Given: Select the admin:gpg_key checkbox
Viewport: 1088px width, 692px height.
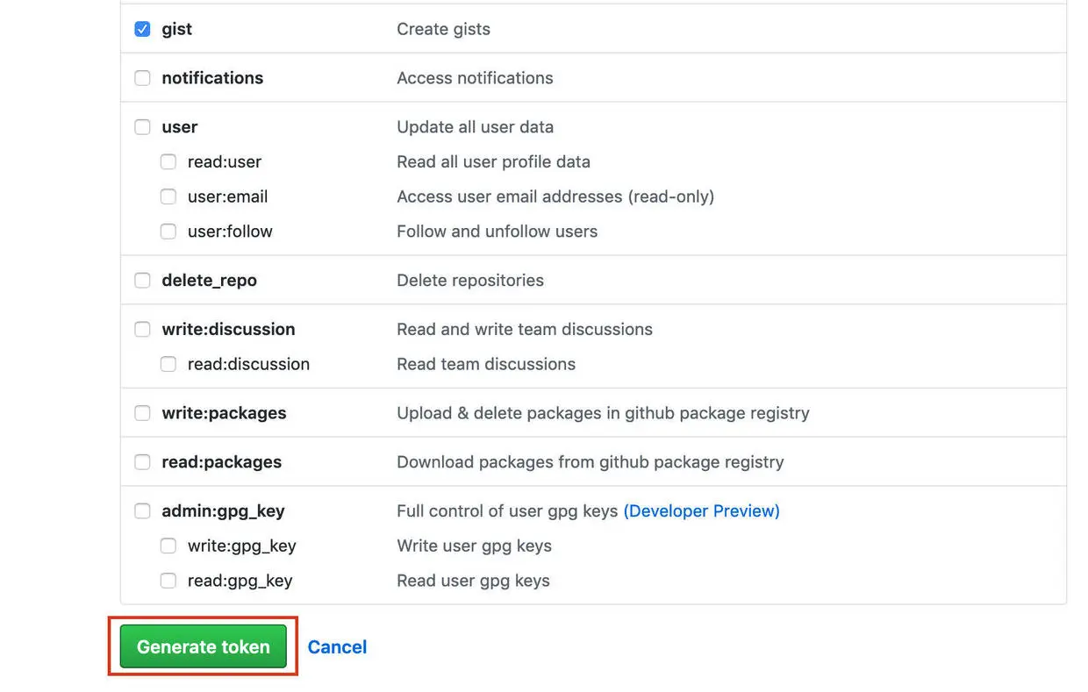Looking at the screenshot, I should coord(142,511).
